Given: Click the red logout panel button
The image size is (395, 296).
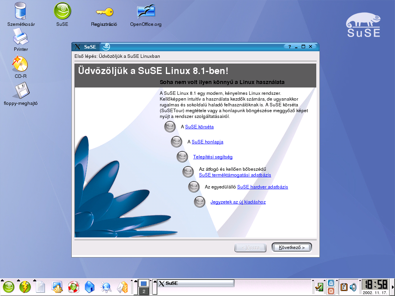Looking at the screenshot, I should (331, 291).
